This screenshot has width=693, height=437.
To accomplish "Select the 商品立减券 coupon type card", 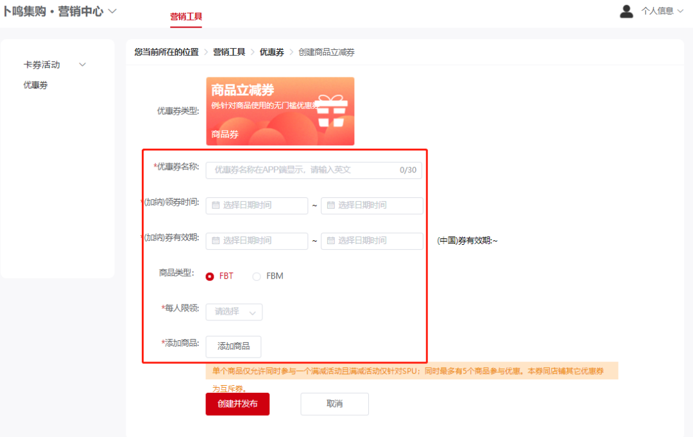I will (280, 111).
